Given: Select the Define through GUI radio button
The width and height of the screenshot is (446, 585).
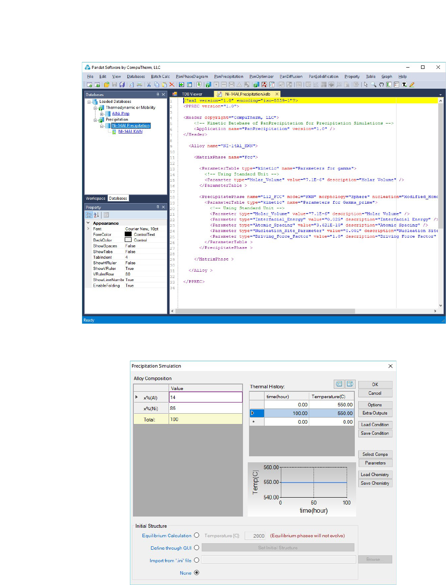Looking at the screenshot, I should 197,548.
